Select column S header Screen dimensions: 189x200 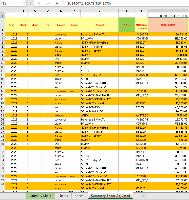tap(141, 11)
